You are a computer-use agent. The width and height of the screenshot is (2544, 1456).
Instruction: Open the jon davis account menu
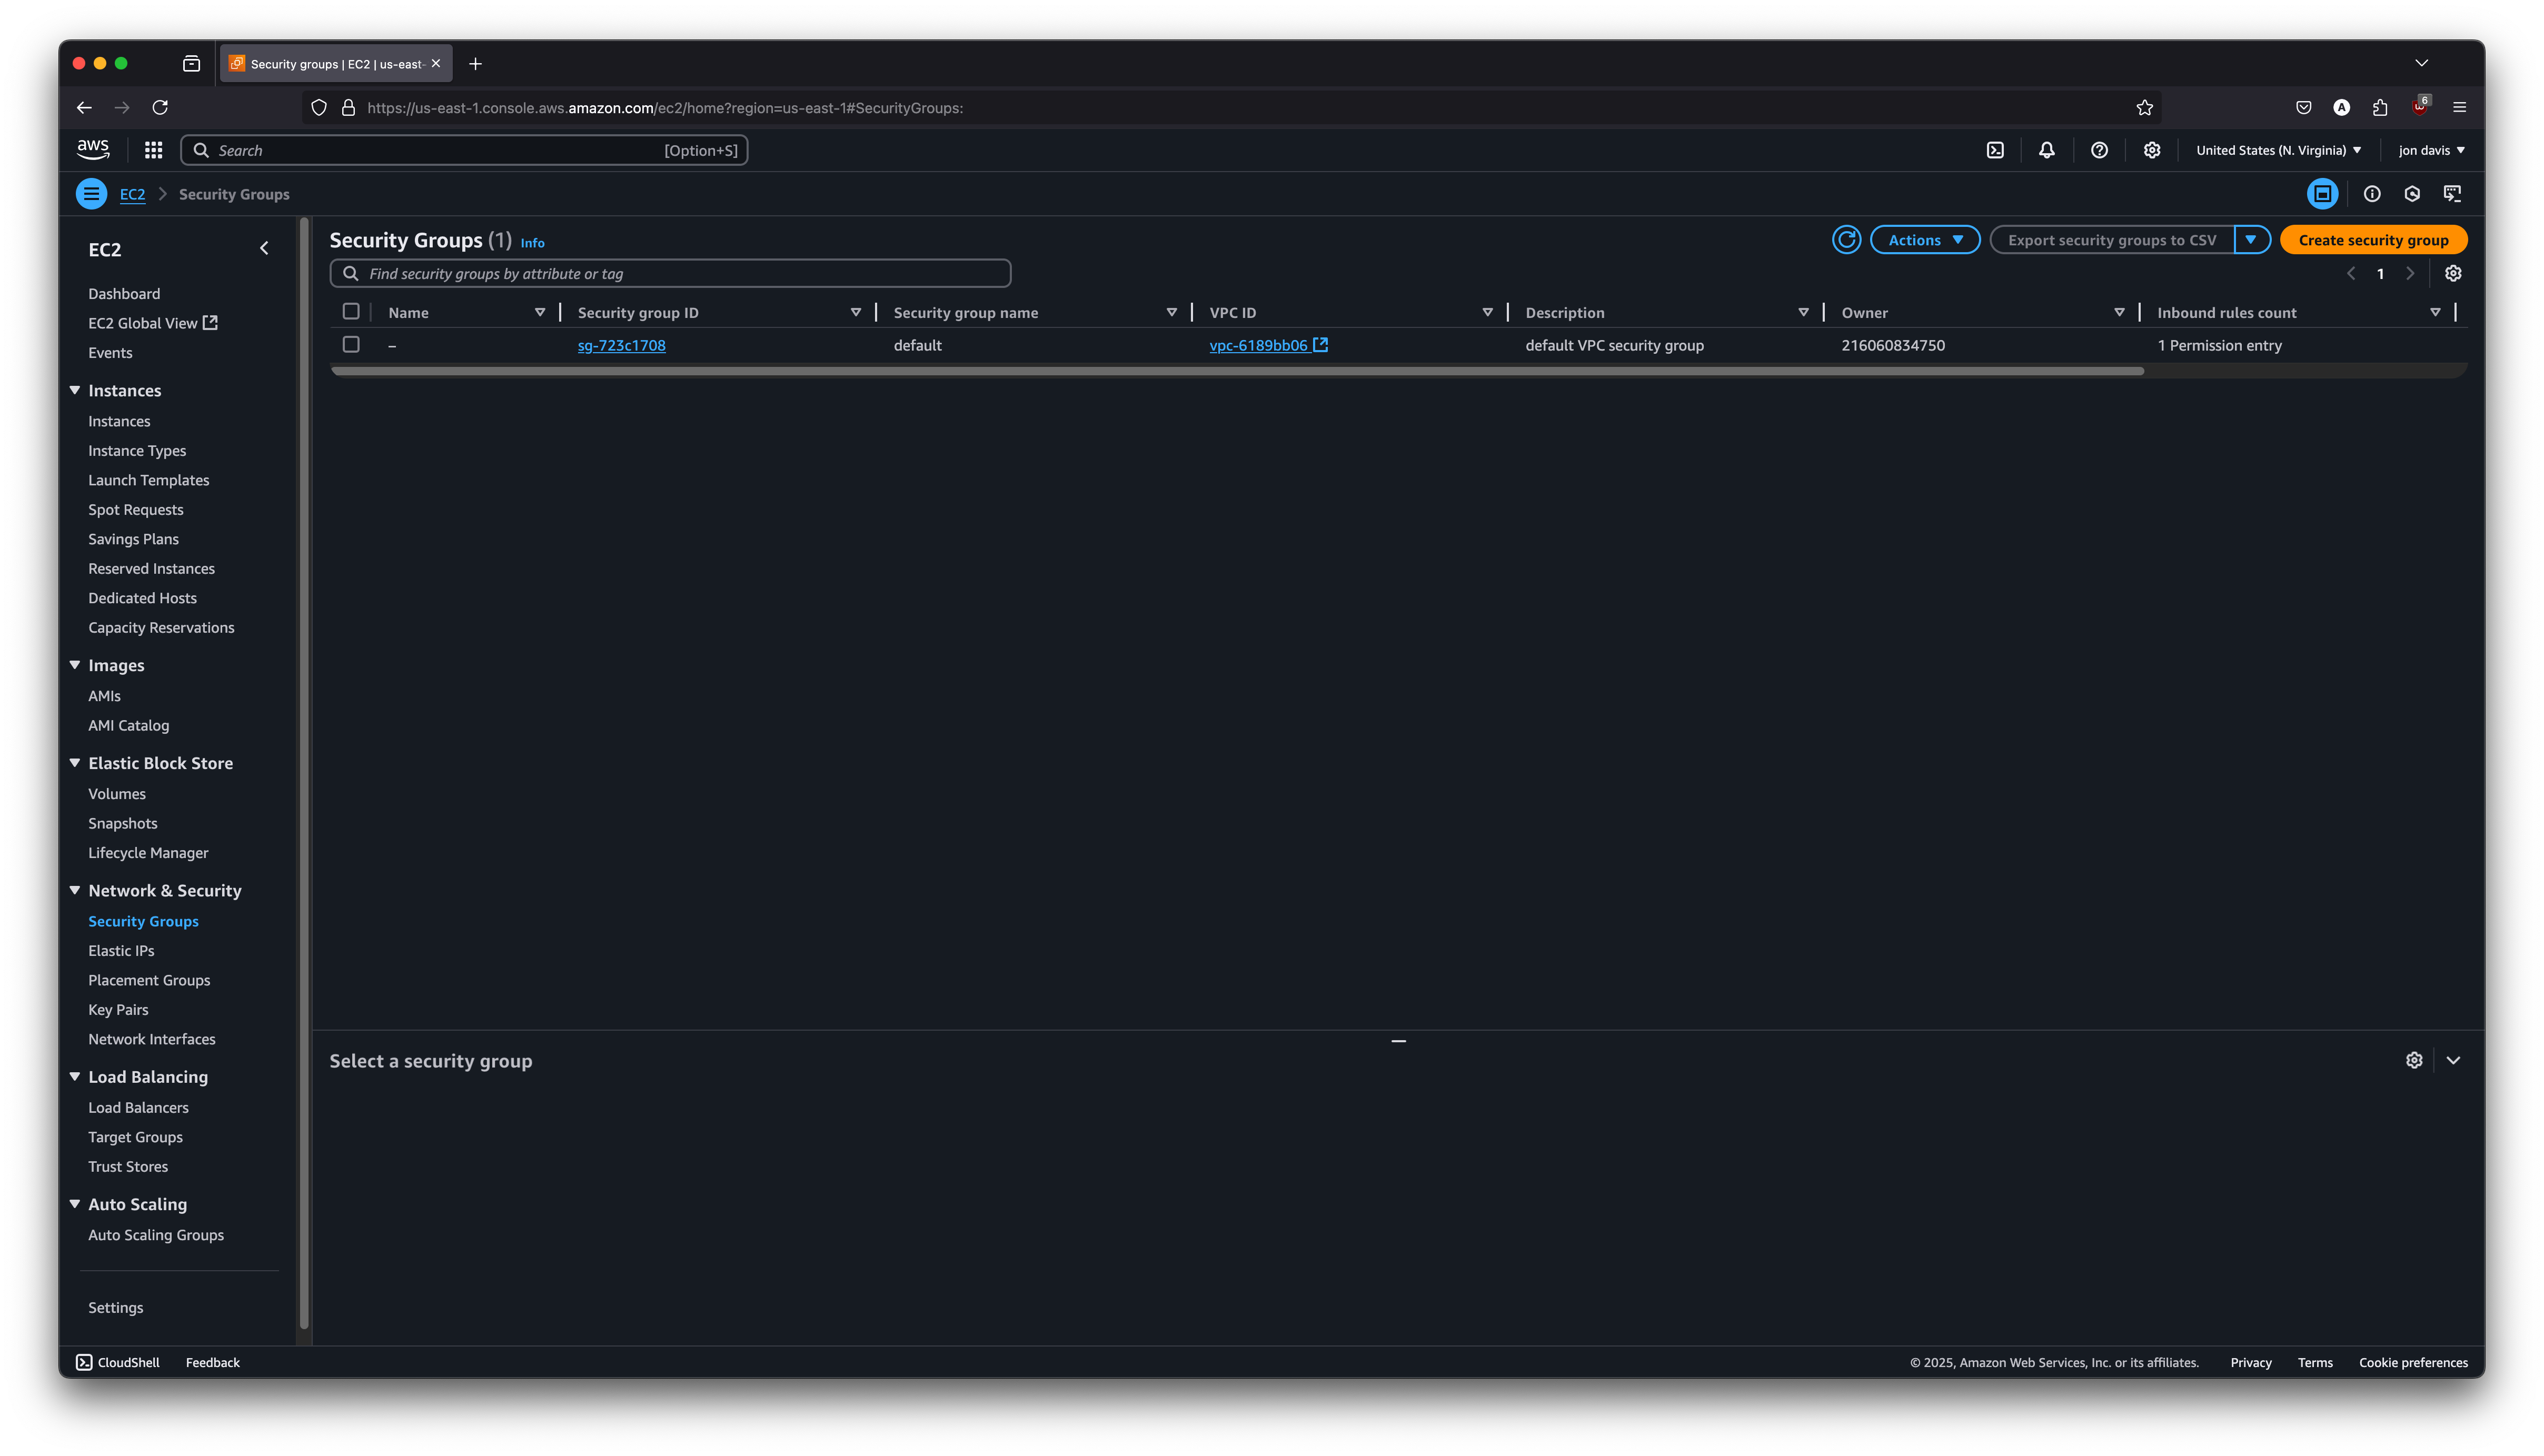click(x=2431, y=150)
